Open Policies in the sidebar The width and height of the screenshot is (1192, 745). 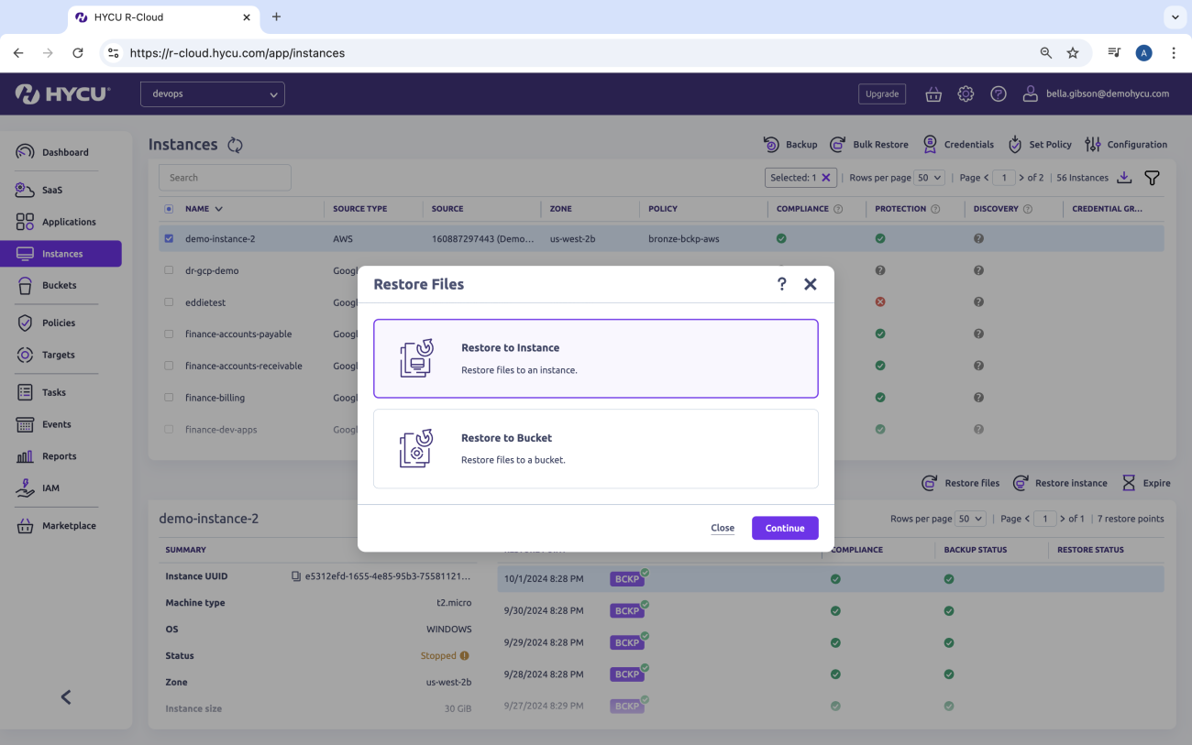click(x=59, y=323)
